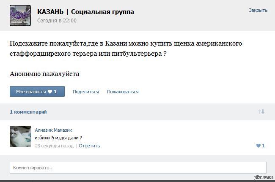Toggle comment sort order arrows icon
The height and width of the screenshot is (182, 275).
(261, 111)
